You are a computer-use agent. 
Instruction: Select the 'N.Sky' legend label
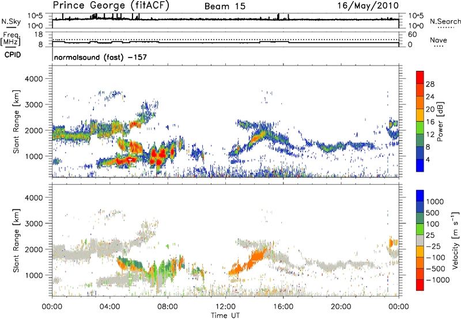11,21
